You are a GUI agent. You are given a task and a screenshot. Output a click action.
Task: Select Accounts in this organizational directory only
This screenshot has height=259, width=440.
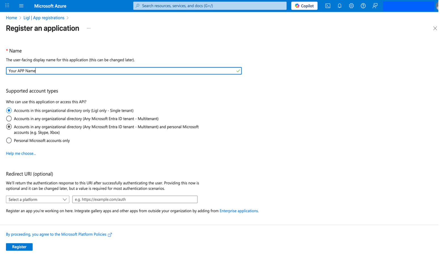pyautogui.click(x=9, y=111)
